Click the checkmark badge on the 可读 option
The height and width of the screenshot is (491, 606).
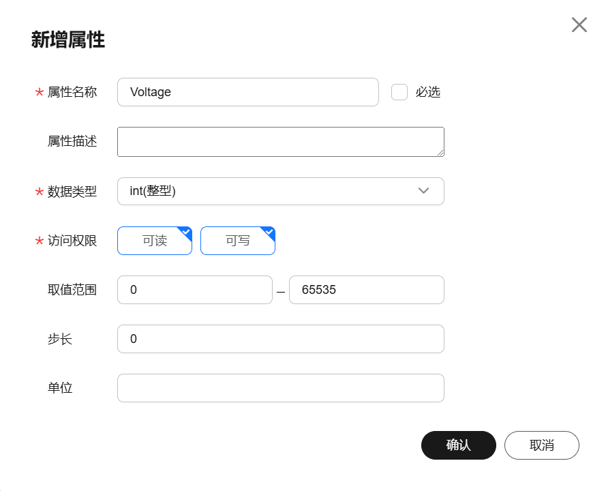tap(187, 232)
